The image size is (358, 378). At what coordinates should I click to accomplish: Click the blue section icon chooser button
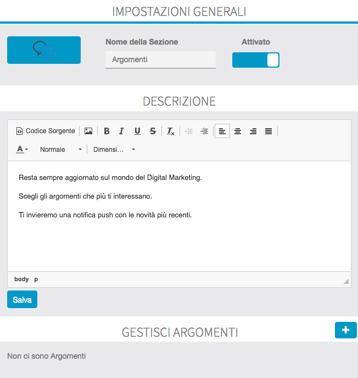[44, 50]
